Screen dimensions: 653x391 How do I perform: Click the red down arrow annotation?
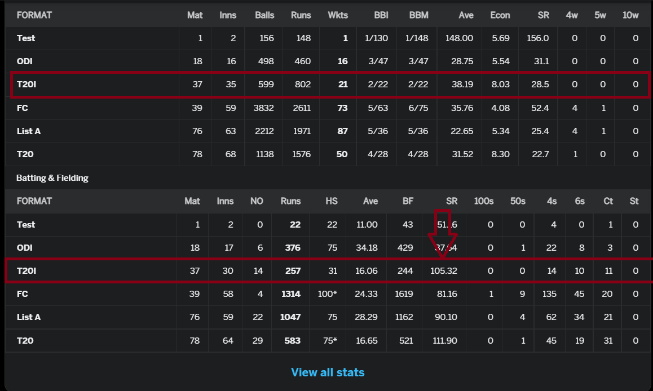coord(443,233)
